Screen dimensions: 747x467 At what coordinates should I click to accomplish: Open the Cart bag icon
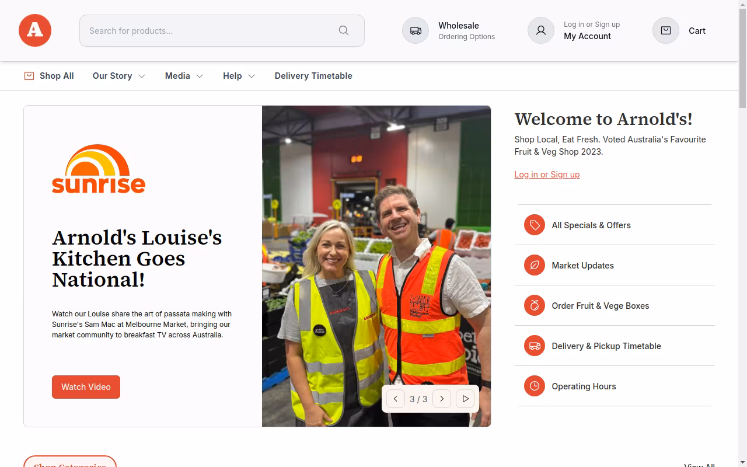point(666,30)
